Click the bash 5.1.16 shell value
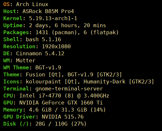The width and height of the screenshot is (162, 131). pos(43,39)
